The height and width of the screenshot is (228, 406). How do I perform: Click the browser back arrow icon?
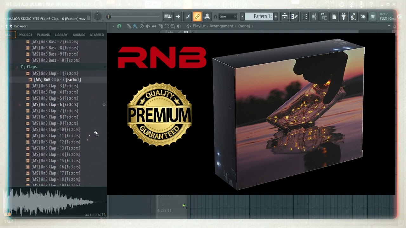11,26
